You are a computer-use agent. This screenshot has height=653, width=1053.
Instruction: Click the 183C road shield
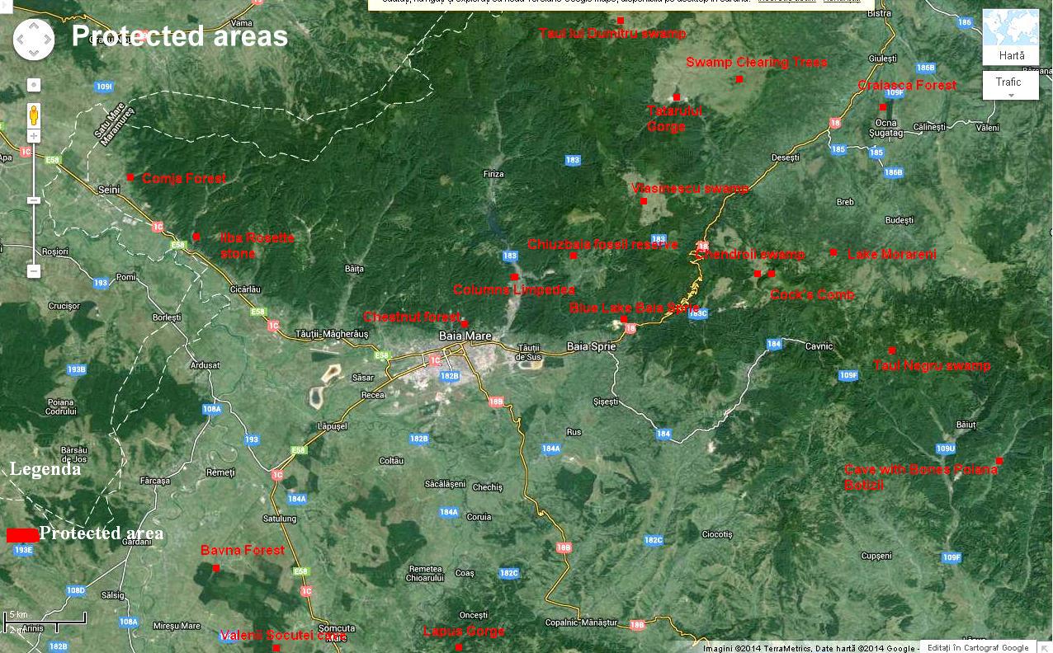click(698, 313)
